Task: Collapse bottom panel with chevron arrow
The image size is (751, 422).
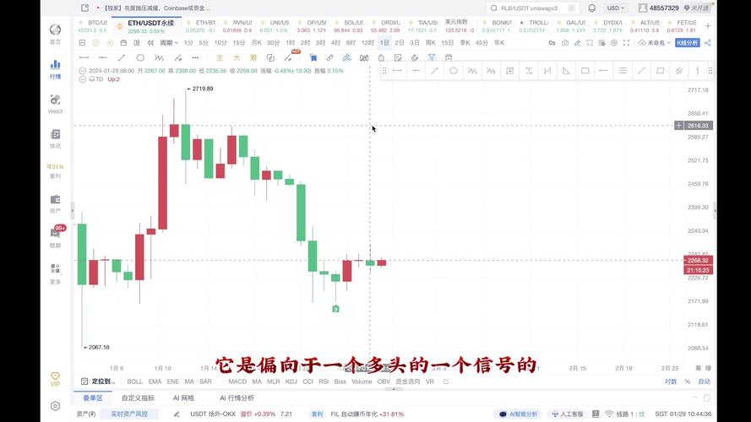Action: [x=695, y=398]
